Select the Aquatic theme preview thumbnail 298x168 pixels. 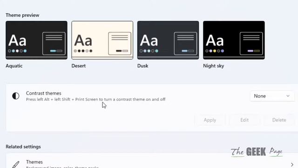[36, 40]
